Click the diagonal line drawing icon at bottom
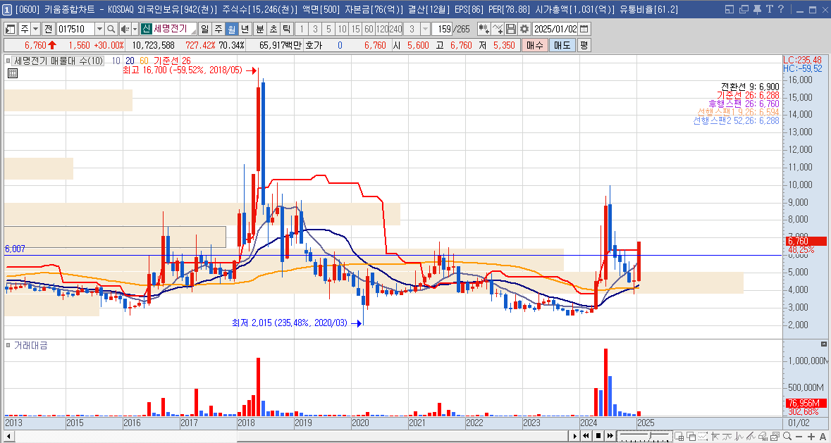Viewport: 831px width, 443px height. [x=751, y=436]
